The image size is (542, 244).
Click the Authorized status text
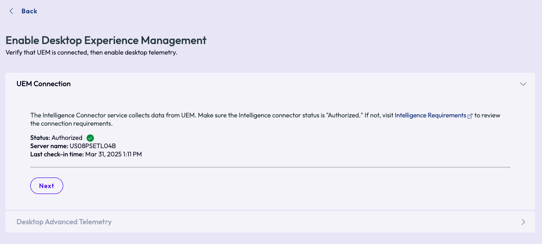click(x=67, y=138)
